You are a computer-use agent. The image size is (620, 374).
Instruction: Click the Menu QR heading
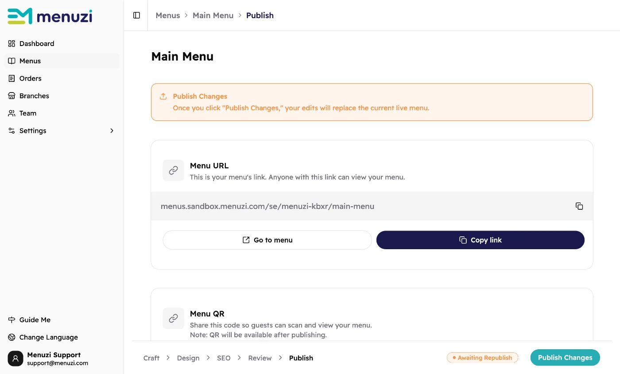point(207,314)
